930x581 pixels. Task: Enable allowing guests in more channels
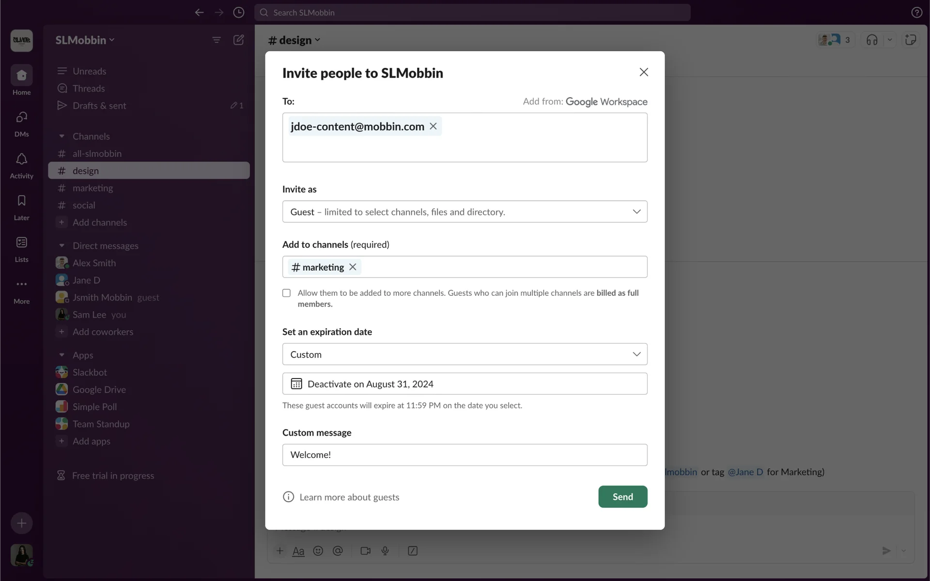(x=287, y=293)
